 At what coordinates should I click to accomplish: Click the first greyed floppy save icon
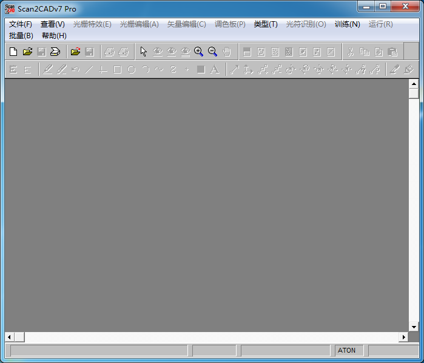[41, 52]
